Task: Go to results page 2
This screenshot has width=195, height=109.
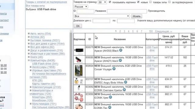Action: (120, 31)
